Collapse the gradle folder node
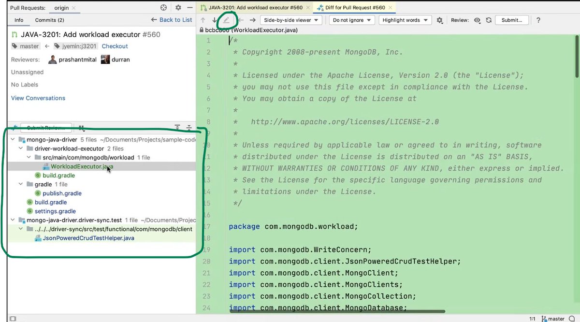Viewport: 580px width, 322px height. 22,184
